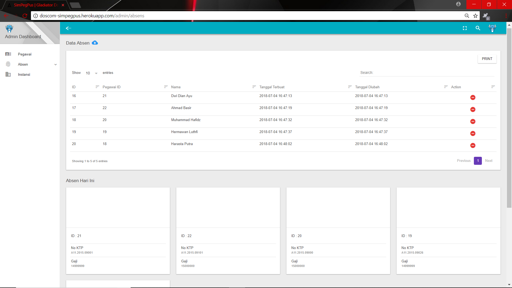The height and width of the screenshot is (288, 512).
Task: Open search via magnifier icon in header
Action: pos(478,28)
